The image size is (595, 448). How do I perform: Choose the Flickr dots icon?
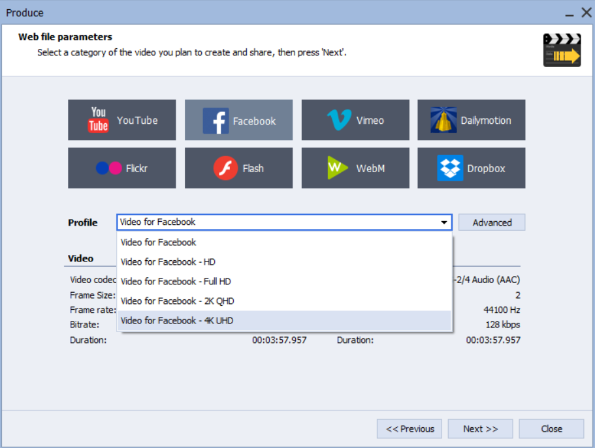109,168
